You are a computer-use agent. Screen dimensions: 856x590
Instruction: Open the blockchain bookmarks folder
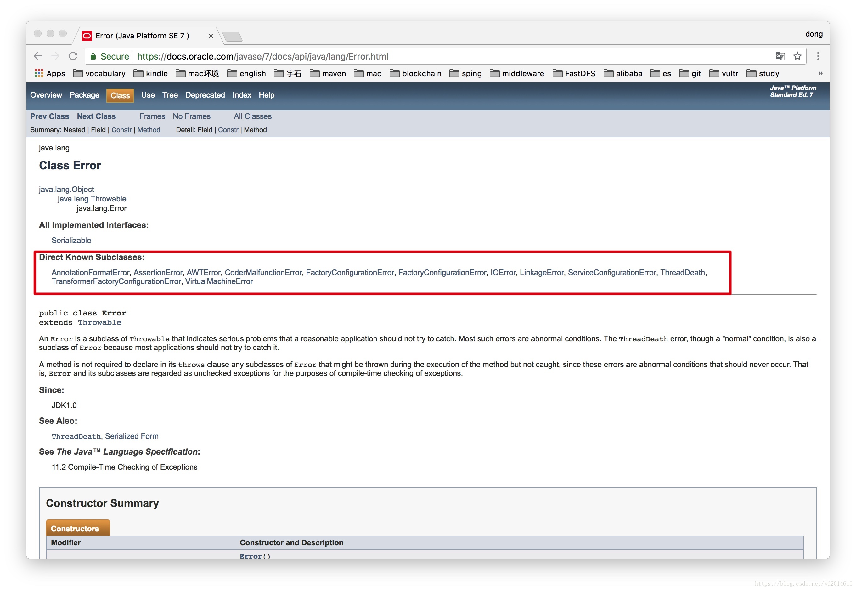pyautogui.click(x=416, y=74)
